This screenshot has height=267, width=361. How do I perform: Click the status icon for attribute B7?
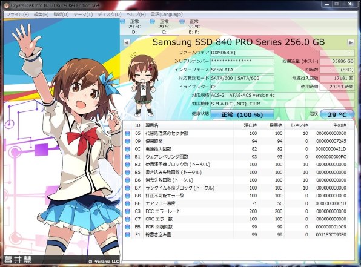pyautogui.click(x=127, y=188)
